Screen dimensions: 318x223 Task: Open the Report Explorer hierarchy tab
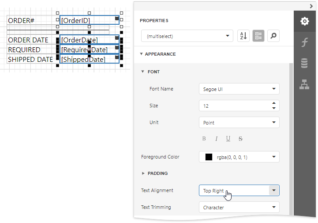click(304, 84)
